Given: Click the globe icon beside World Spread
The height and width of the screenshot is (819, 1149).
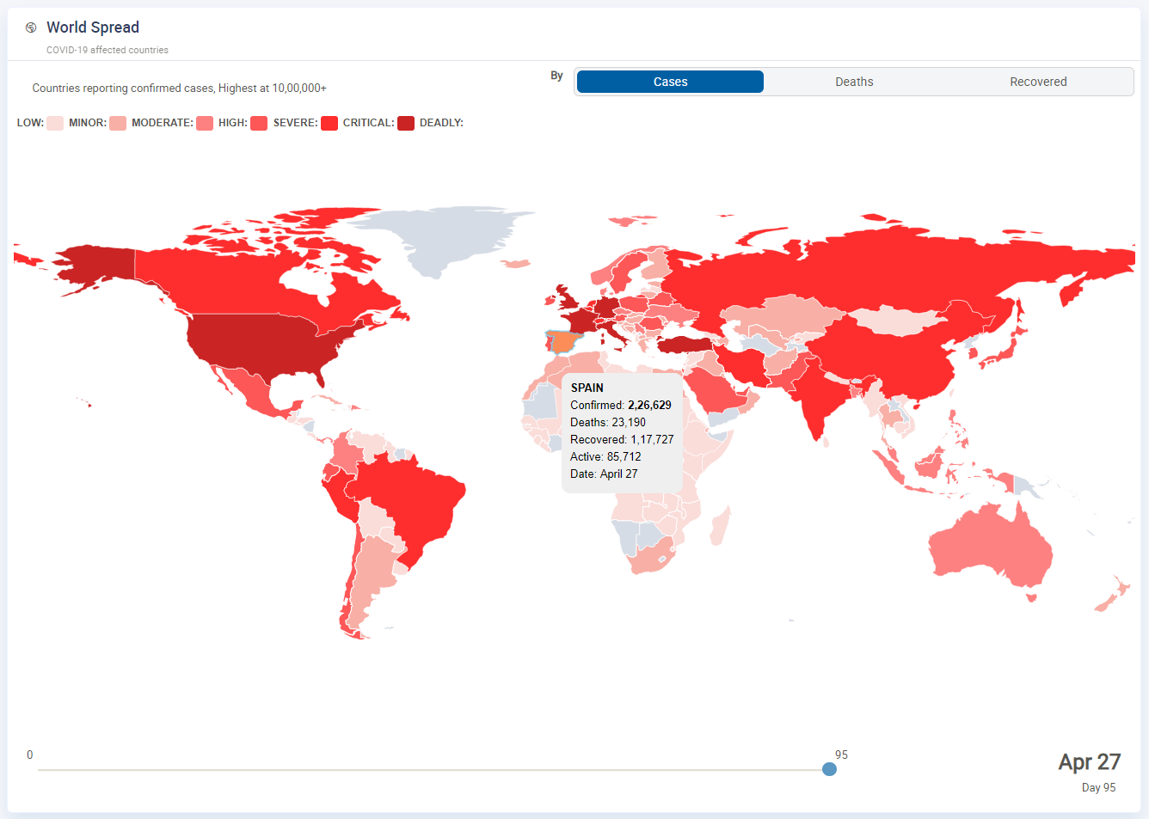Looking at the screenshot, I should [31, 27].
